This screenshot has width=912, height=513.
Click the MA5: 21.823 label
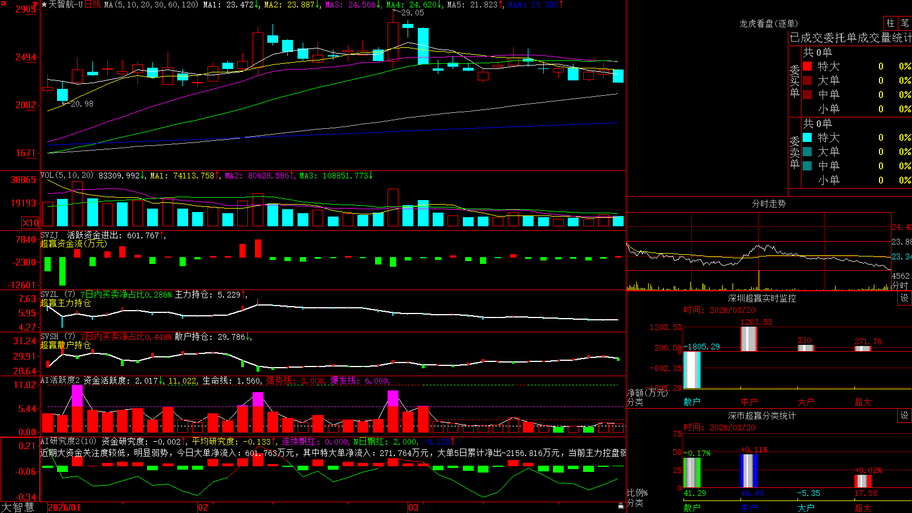475,5
